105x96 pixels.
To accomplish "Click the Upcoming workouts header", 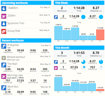I will point(26,3).
